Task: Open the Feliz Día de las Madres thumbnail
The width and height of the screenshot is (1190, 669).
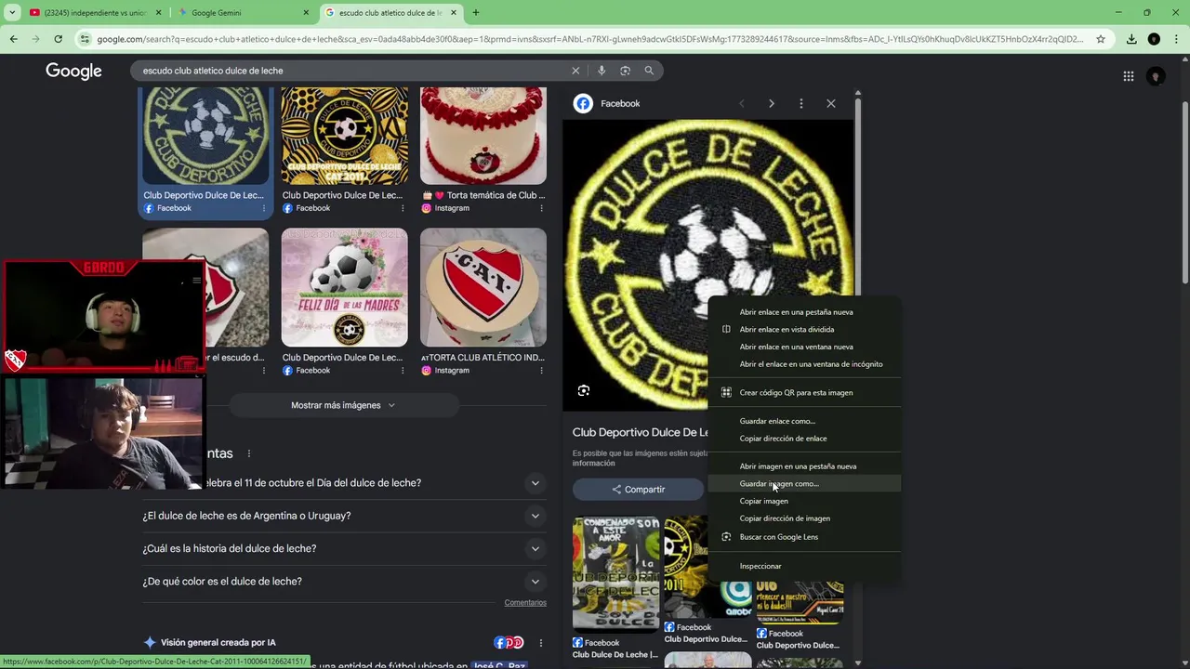Action: coord(345,288)
